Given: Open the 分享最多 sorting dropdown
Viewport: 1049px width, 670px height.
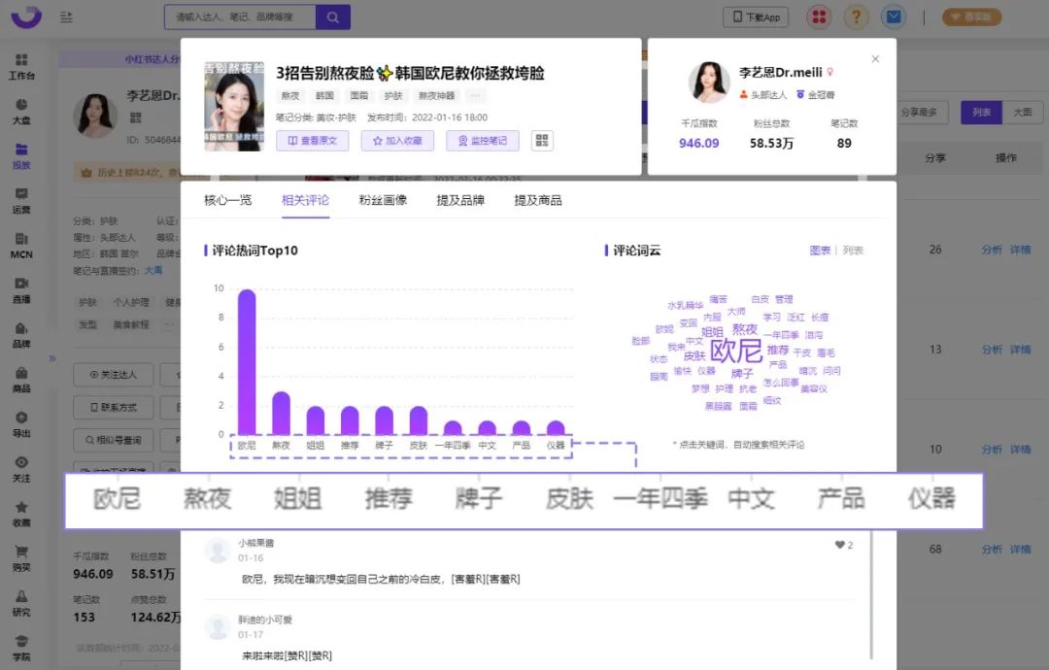Looking at the screenshot, I should tap(920, 113).
